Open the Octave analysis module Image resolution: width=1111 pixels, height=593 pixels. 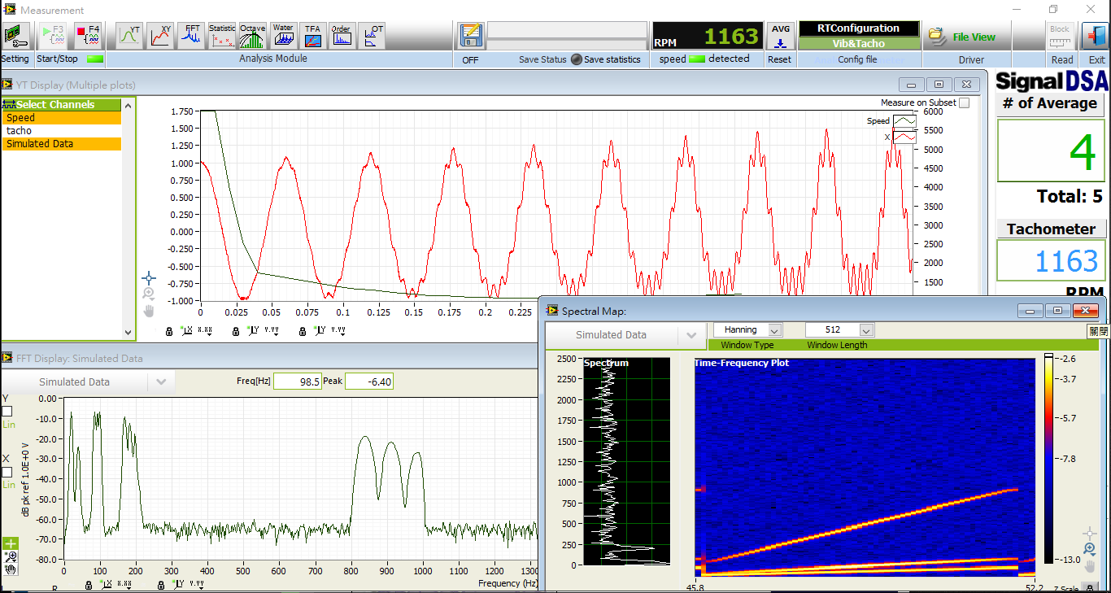tap(253, 36)
